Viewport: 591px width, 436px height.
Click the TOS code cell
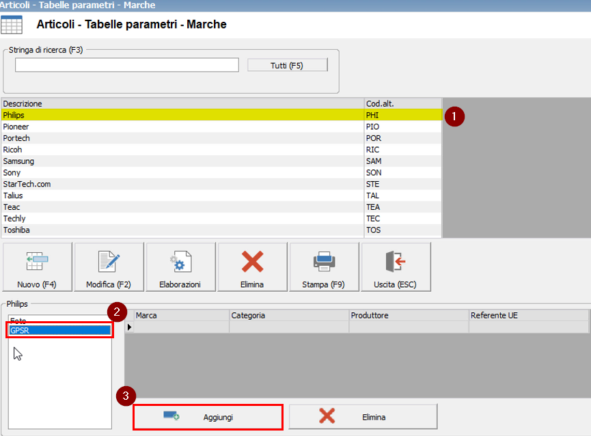(x=403, y=230)
